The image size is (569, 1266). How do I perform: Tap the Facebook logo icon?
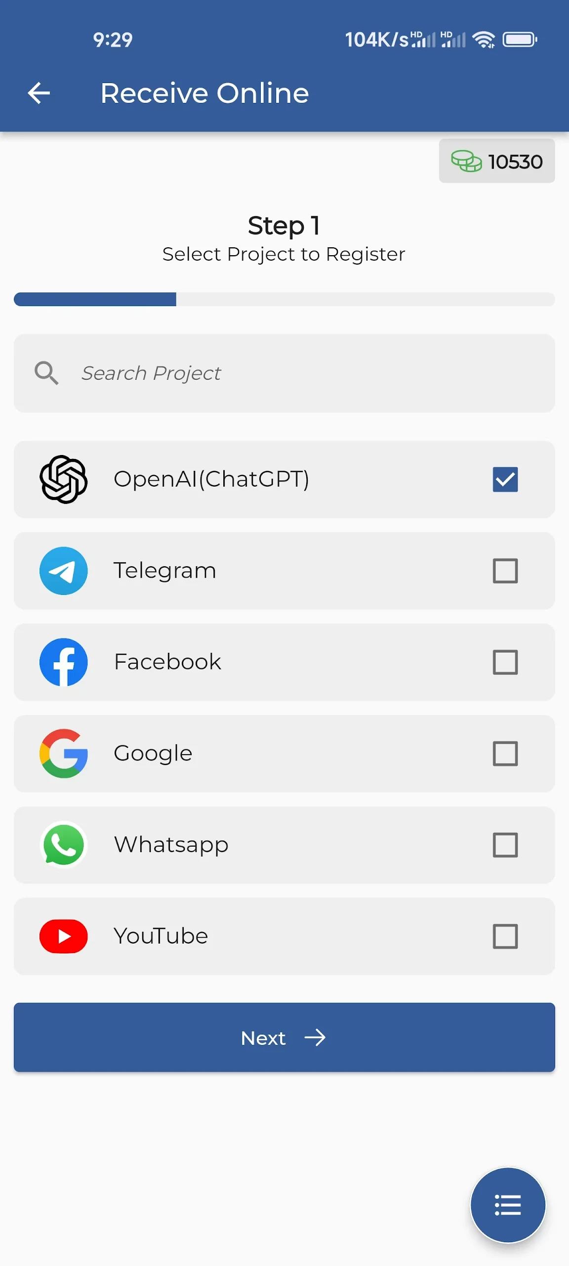[x=64, y=662]
